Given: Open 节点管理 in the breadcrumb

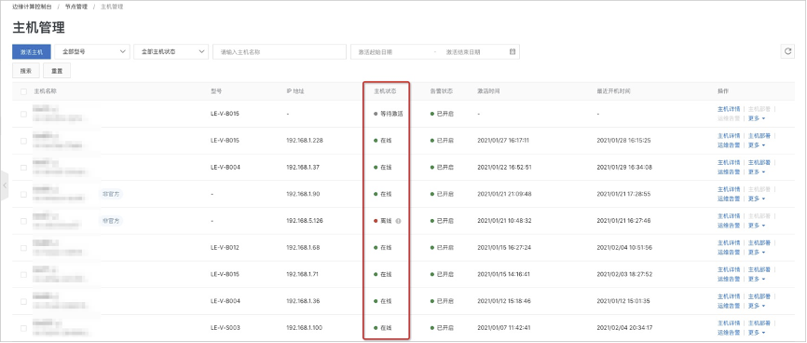Looking at the screenshot, I should (x=76, y=7).
